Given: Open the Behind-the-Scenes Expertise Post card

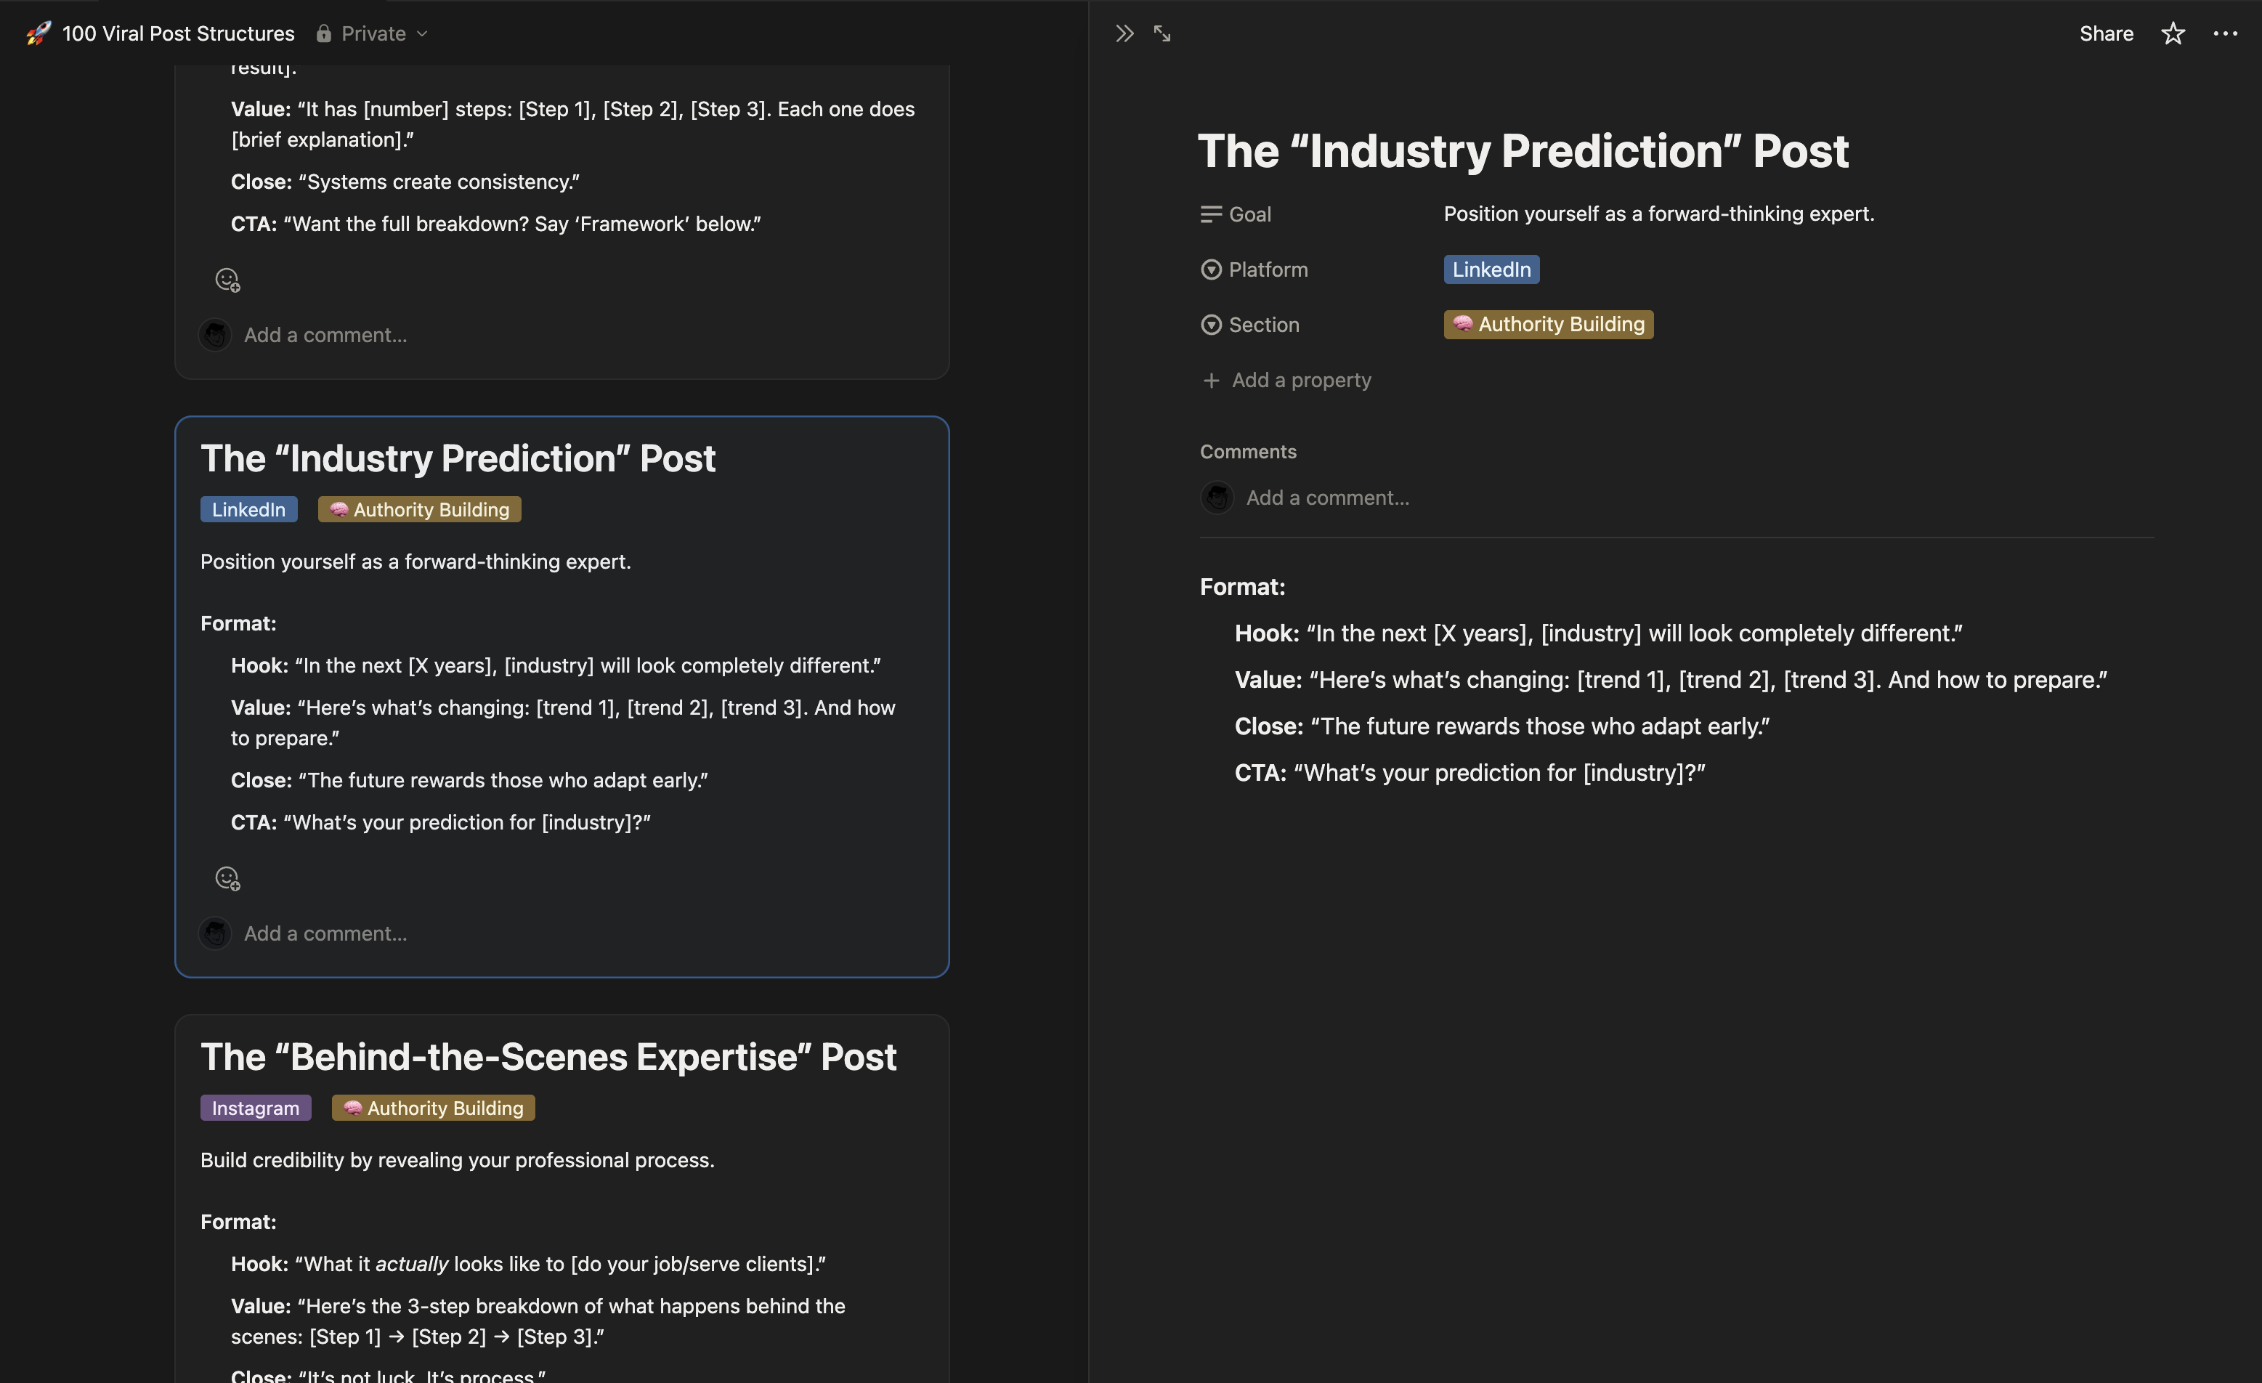Looking at the screenshot, I should click(548, 1057).
